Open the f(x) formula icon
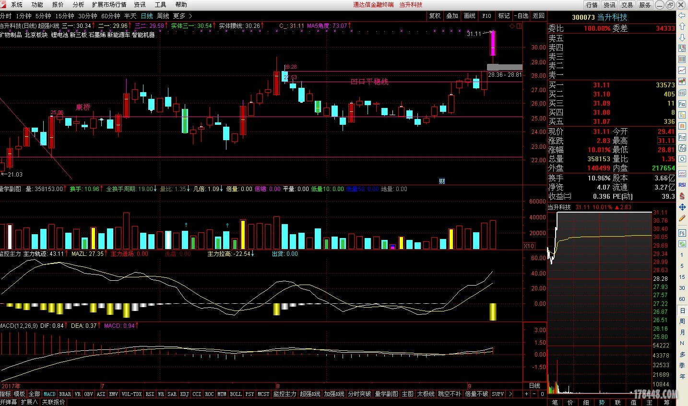The width and height of the screenshot is (688, 406). coord(682,148)
